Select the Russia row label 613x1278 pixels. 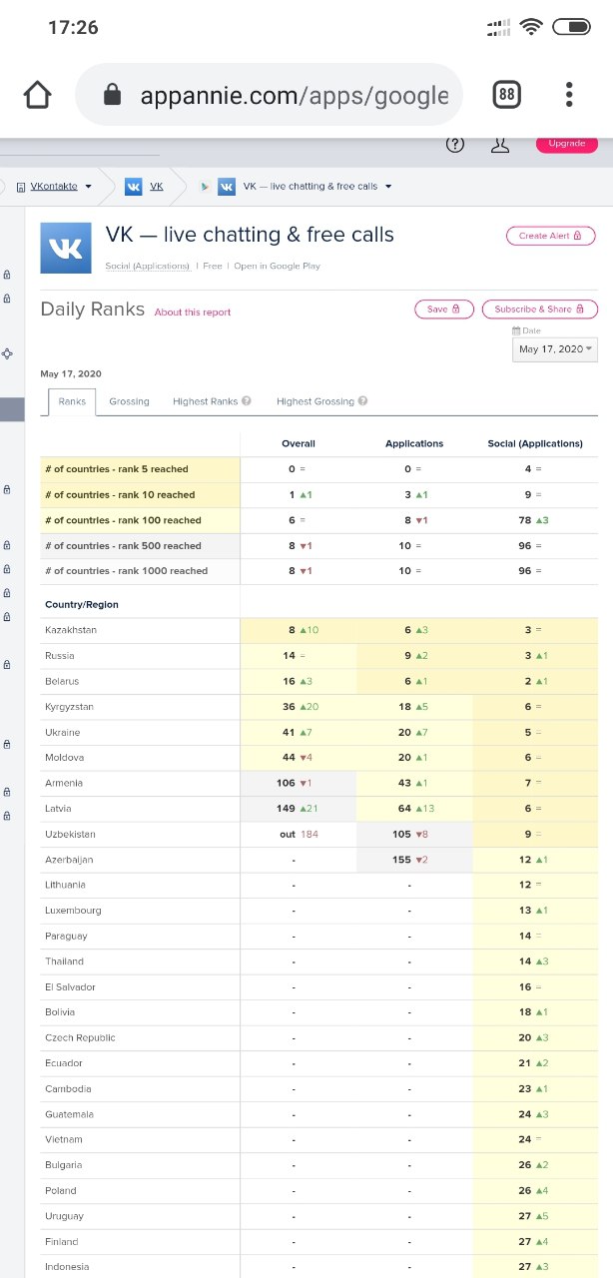58,656
